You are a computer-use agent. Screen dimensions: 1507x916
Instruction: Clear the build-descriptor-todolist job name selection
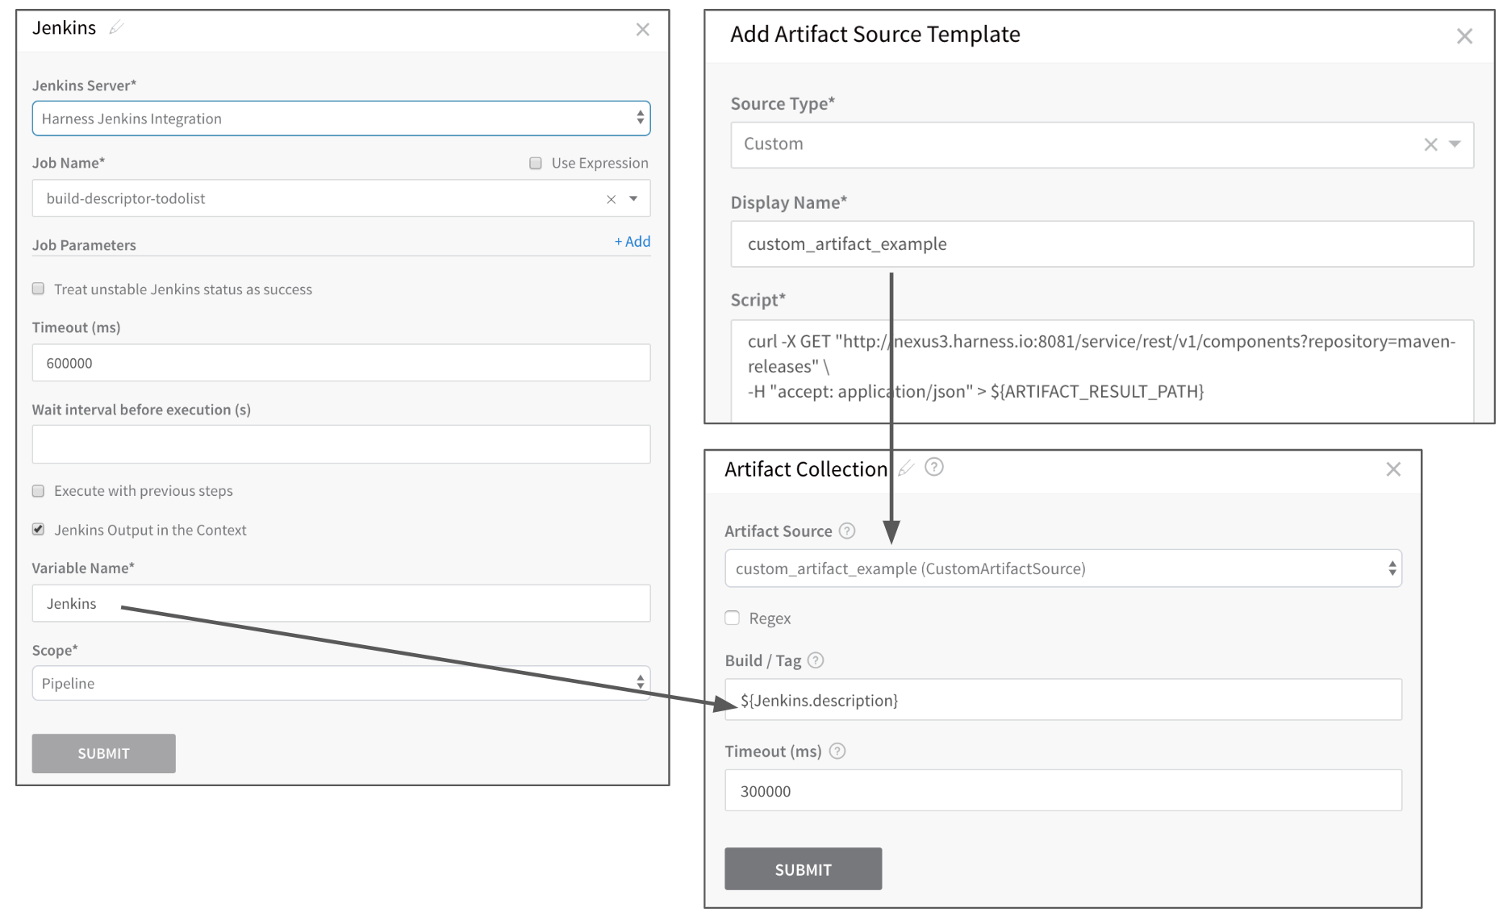(x=612, y=199)
